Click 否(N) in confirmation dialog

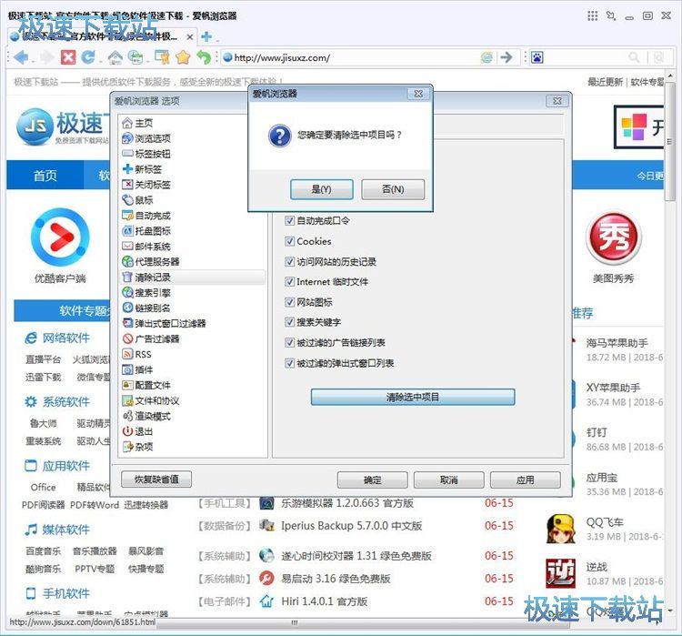click(x=393, y=189)
